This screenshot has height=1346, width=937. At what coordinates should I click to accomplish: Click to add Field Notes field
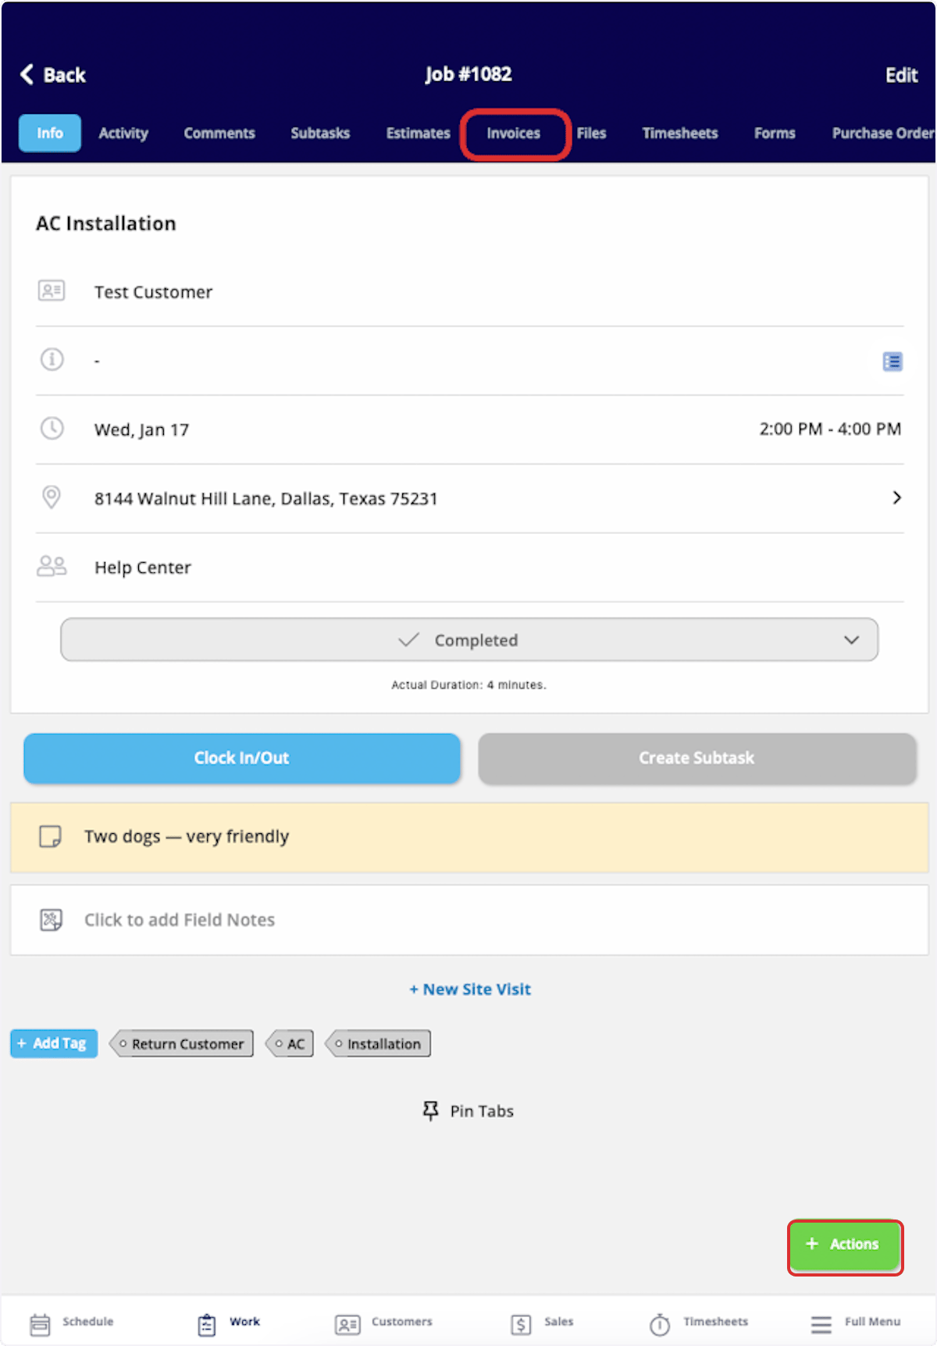(469, 920)
